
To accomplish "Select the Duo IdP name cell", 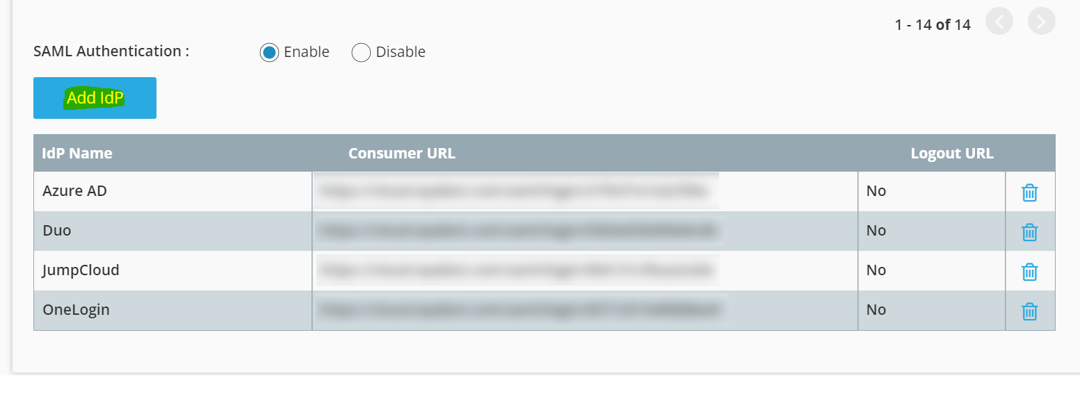I will coord(172,231).
